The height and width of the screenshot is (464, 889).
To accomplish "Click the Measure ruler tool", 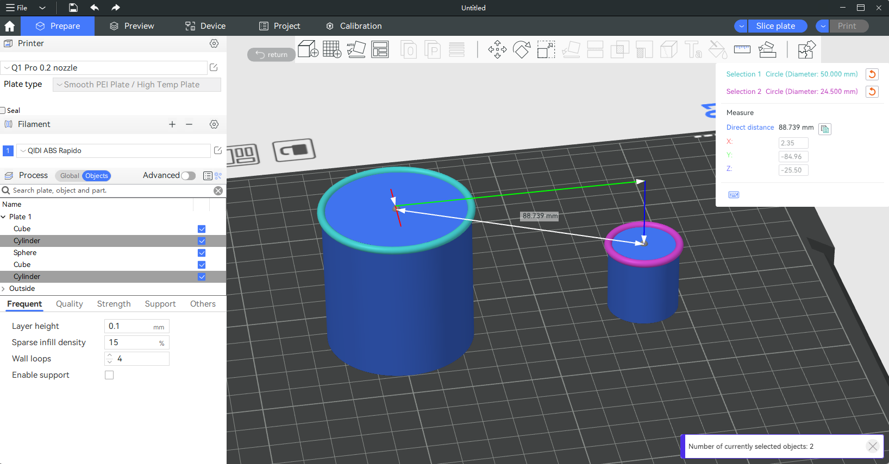I will (x=742, y=49).
